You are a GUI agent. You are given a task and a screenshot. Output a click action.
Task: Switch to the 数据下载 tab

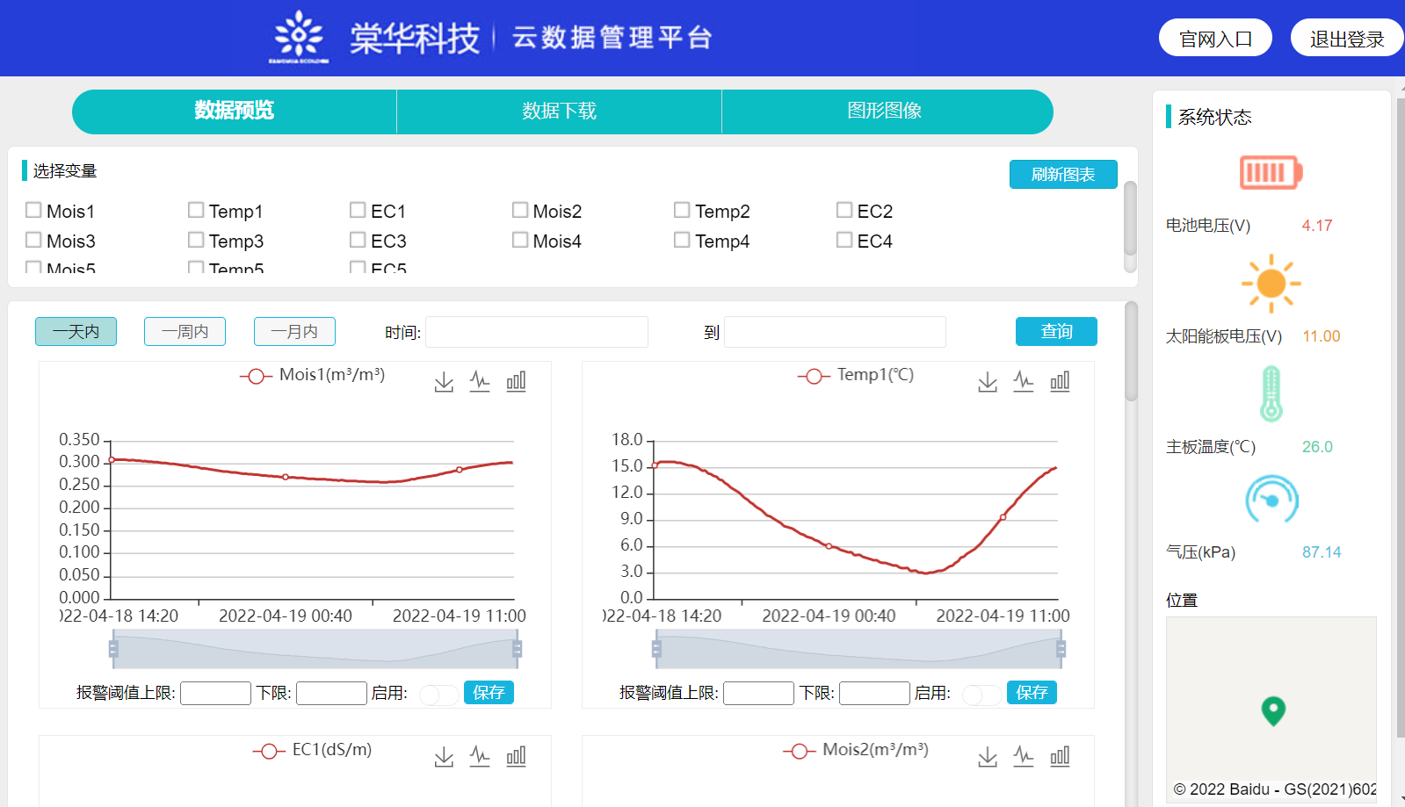[559, 111]
